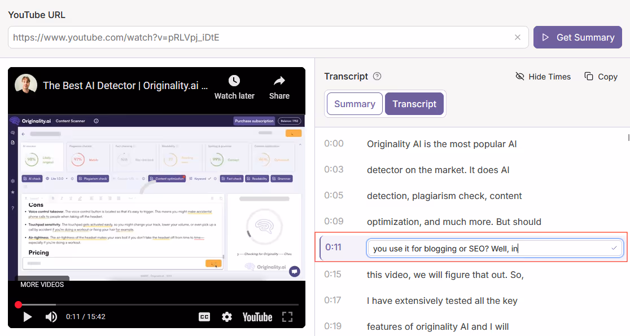Viewport: 630px width, 336px height.
Task: Click the Get Summary button
Action: 577,37
